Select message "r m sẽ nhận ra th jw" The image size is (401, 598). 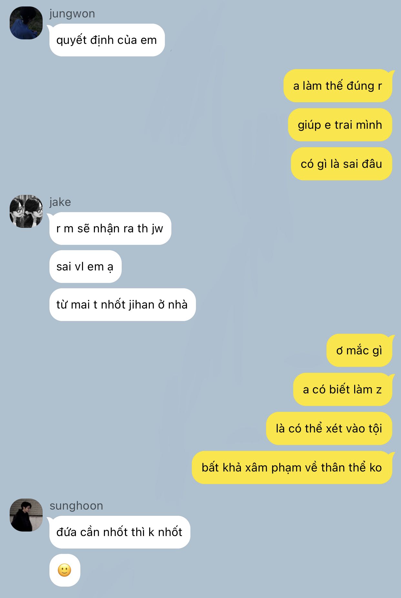110,228
